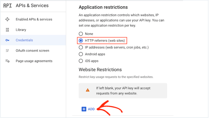The width and height of the screenshot is (209, 118).
Task: Choose the Android apps radio button
Action: (81, 54)
